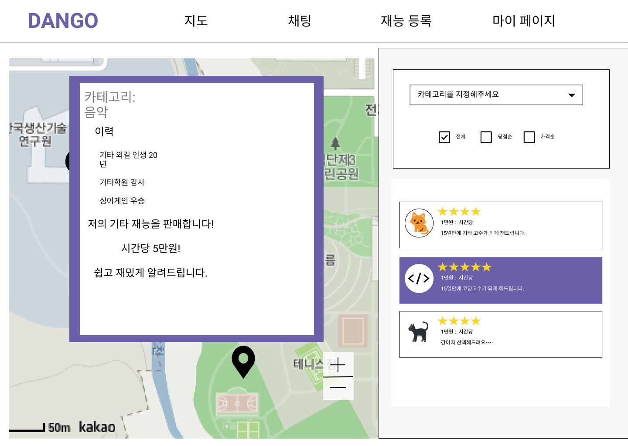Select the coding </> profile icon
Image resolution: width=628 pixels, height=446 pixels.
point(419,279)
